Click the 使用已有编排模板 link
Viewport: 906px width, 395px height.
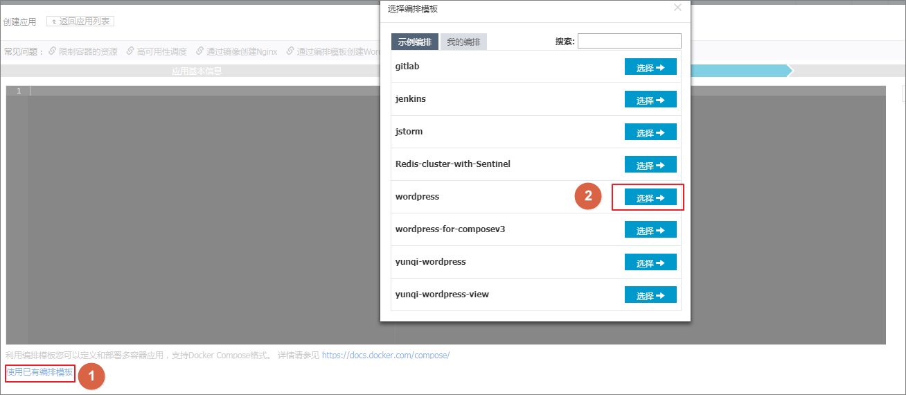tap(39, 372)
